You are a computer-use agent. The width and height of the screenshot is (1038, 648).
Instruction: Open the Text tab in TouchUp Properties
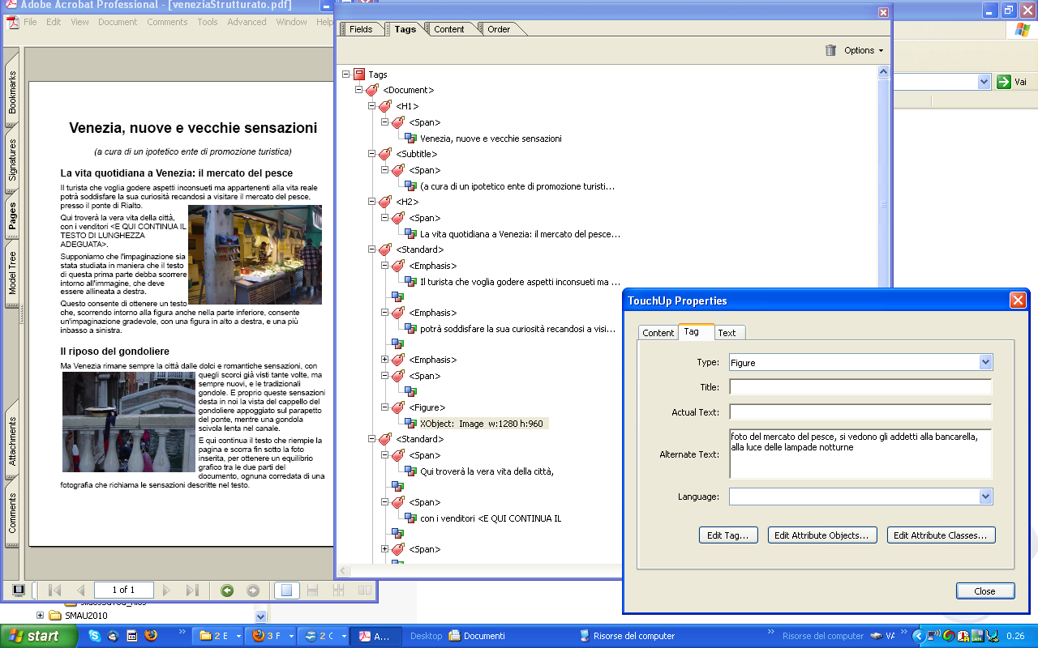[727, 333]
